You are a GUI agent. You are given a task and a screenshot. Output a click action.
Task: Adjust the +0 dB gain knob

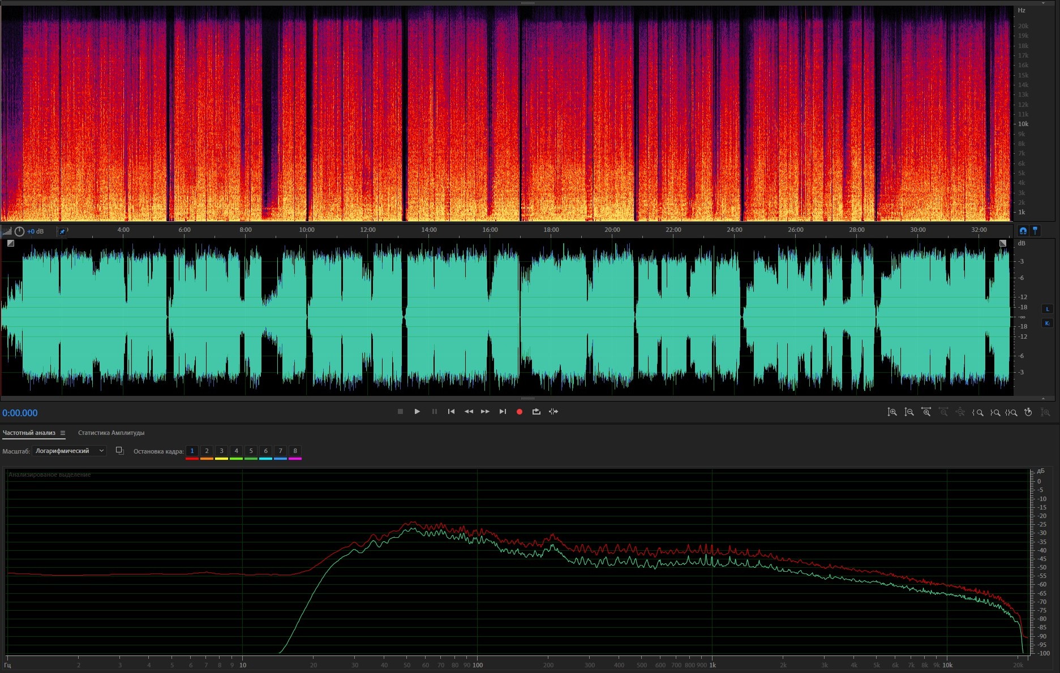coord(20,231)
